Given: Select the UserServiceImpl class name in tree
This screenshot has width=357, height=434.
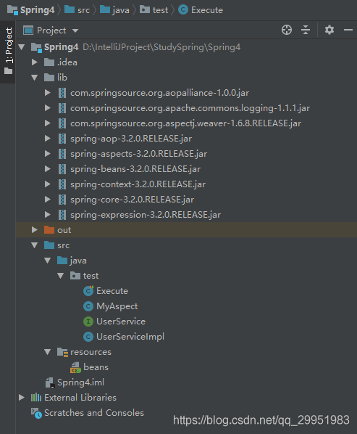Looking at the screenshot, I should [130, 337].
